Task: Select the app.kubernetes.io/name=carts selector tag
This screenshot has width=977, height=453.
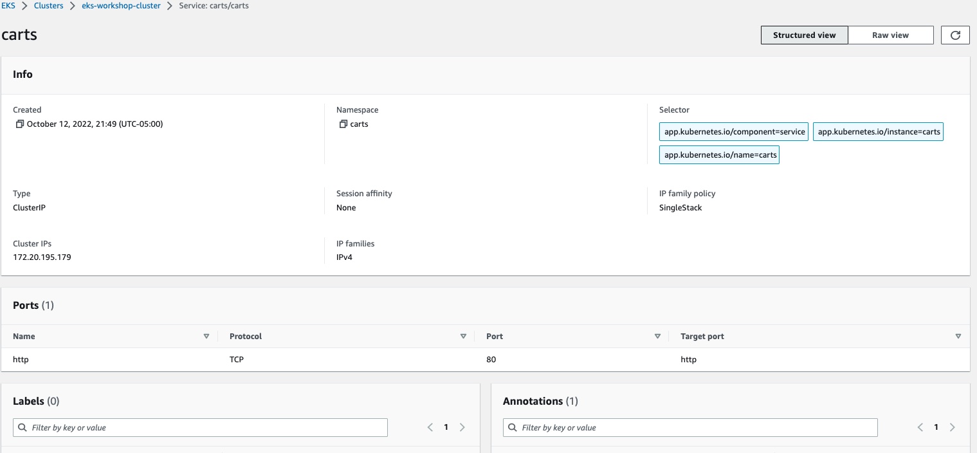Action: 719,155
